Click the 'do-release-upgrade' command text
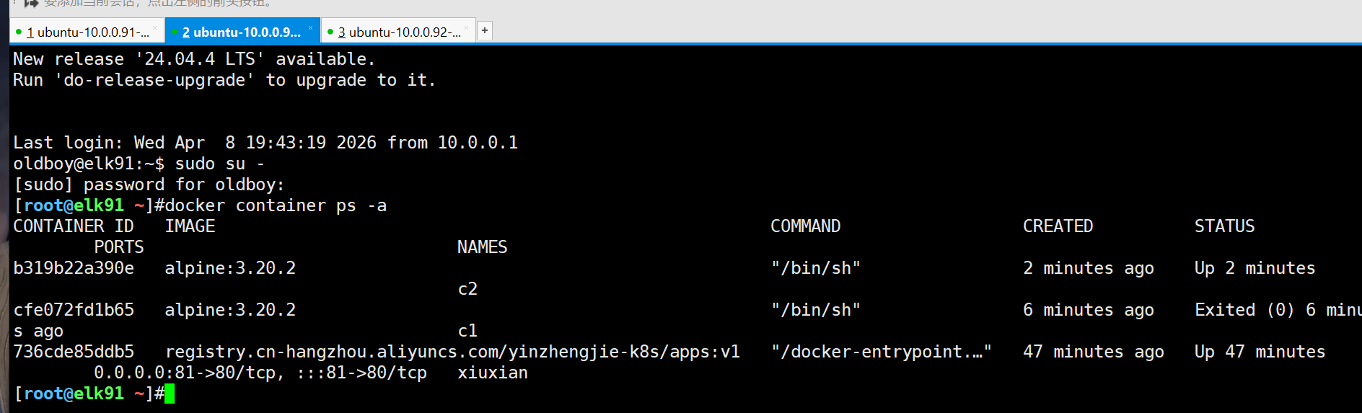This screenshot has height=413, width=1362. [155, 80]
